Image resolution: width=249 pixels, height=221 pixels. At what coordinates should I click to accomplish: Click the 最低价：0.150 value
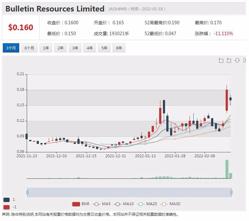[x=62, y=34]
